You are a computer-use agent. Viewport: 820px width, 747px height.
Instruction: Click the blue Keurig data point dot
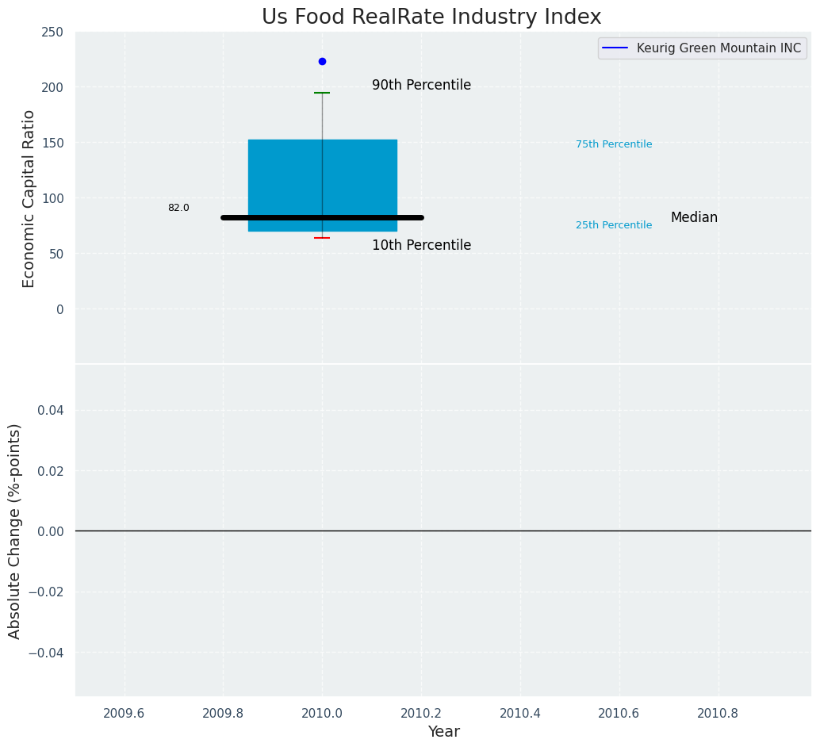click(322, 61)
